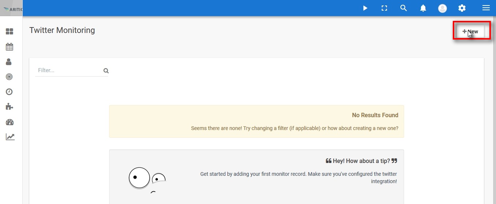This screenshot has width=496, height=204.
Task: Open the clock sidebar icon
Action: 10,92
